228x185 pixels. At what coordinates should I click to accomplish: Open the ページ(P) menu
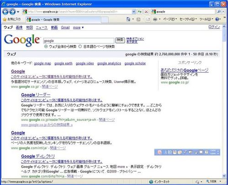[170, 19]
